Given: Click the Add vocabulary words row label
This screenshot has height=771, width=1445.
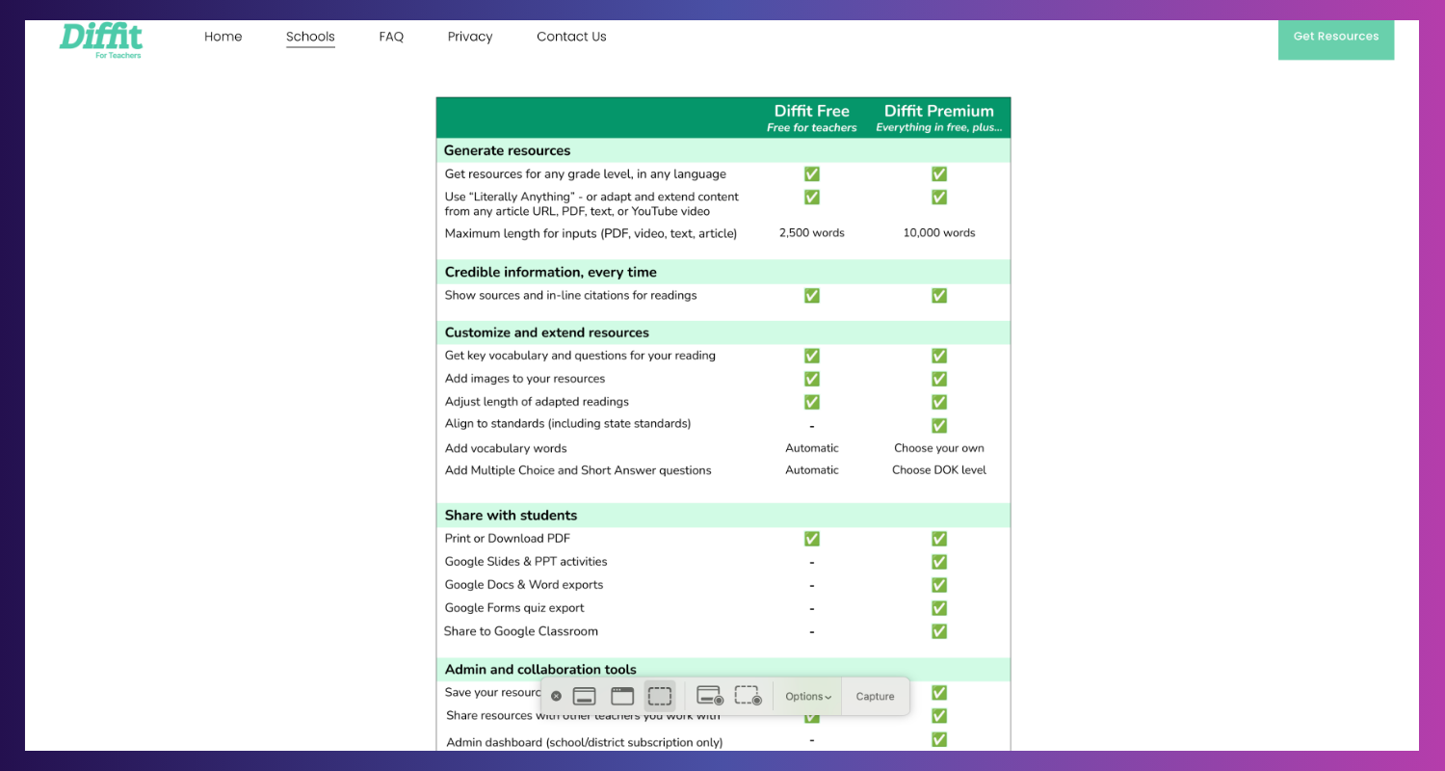Looking at the screenshot, I should (506, 448).
